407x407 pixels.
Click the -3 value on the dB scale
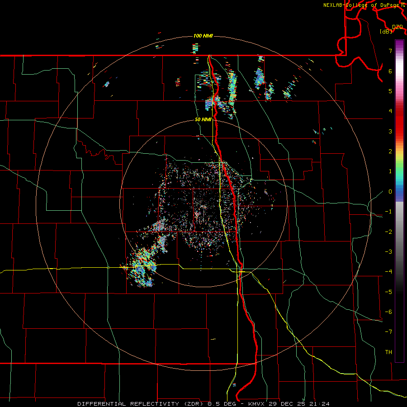tap(388, 251)
